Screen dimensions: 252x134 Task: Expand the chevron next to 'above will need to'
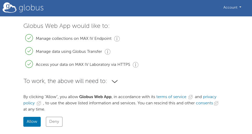point(115,81)
